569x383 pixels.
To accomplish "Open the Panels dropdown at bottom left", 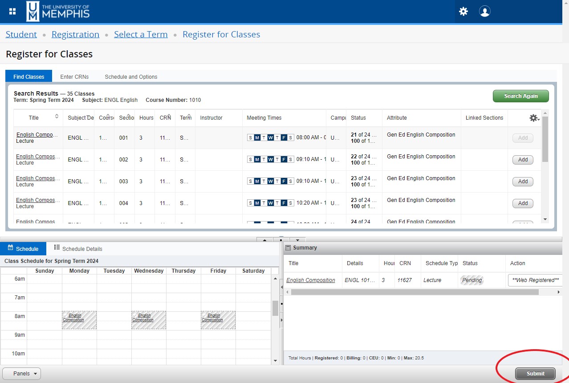I will coord(21,373).
